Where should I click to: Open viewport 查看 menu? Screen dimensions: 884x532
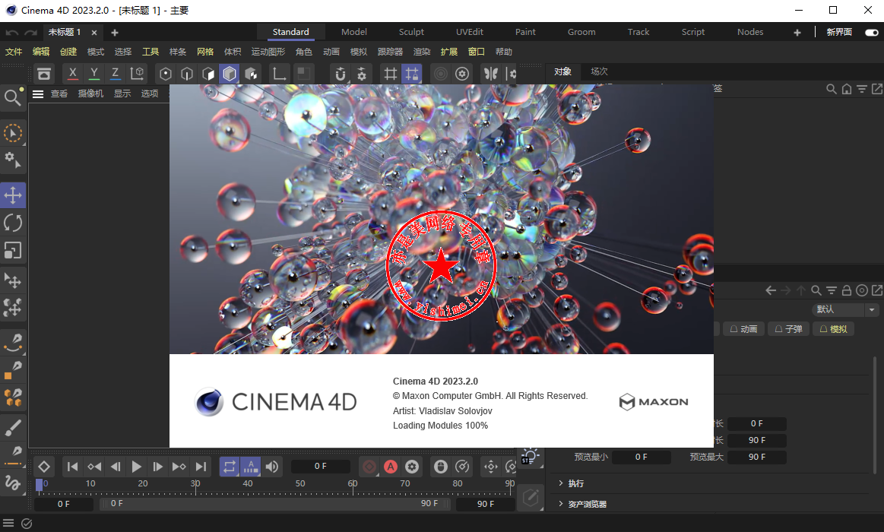59,93
